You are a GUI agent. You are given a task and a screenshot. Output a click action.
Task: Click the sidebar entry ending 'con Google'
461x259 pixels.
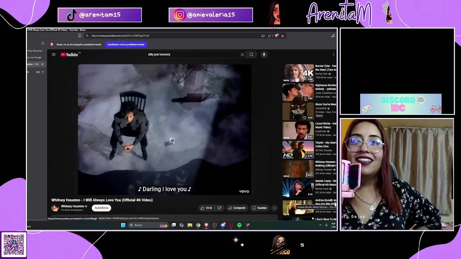[x=35, y=58]
